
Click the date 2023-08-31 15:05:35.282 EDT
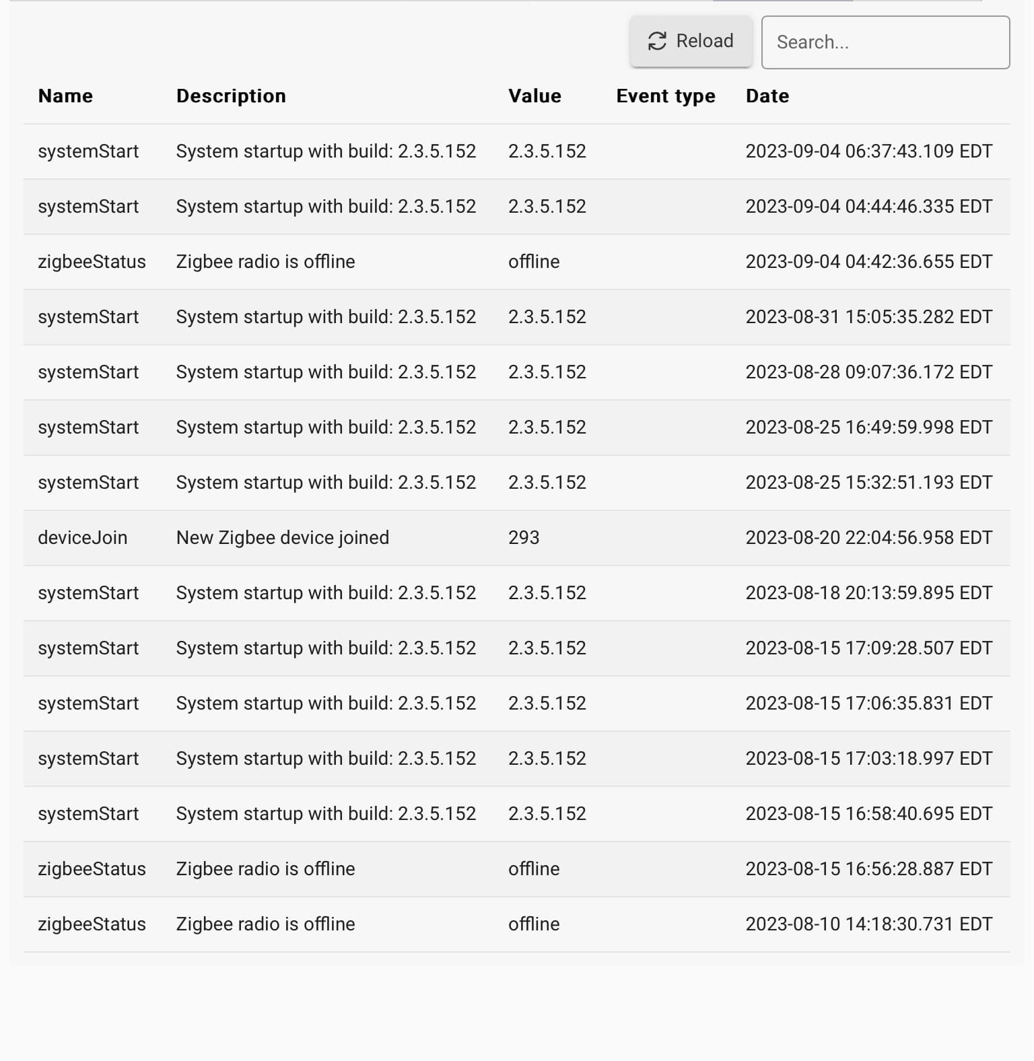(868, 317)
